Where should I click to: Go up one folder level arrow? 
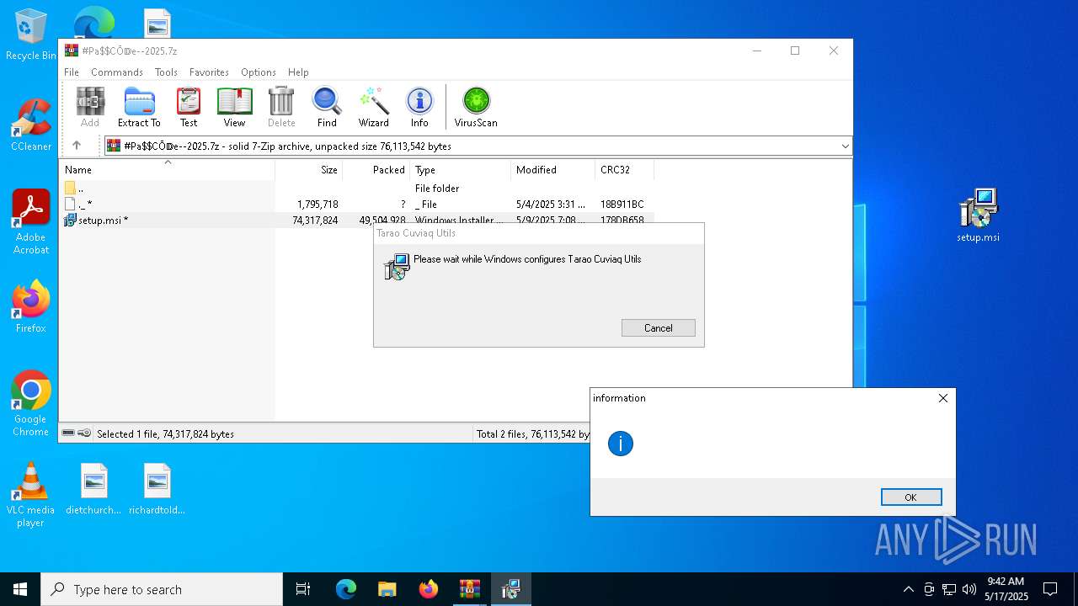[77, 146]
